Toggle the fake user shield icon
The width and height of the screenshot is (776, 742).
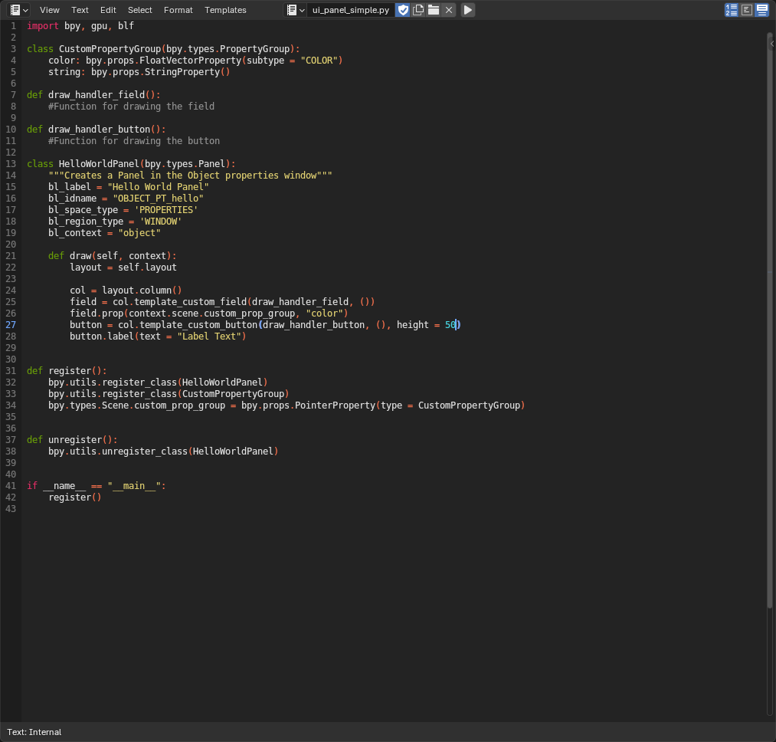(x=403, y=10)
